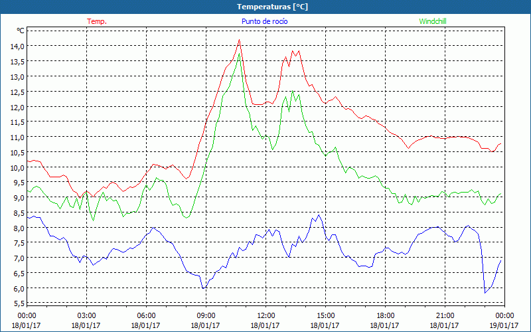Click the '12:00' time axis label
Image resolution: width=531 pixels, height=332 pixels.
[265, 316]
